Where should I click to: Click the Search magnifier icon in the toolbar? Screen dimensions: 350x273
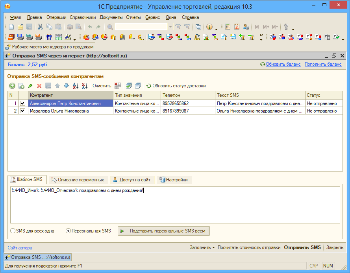[x=110, y=27]
